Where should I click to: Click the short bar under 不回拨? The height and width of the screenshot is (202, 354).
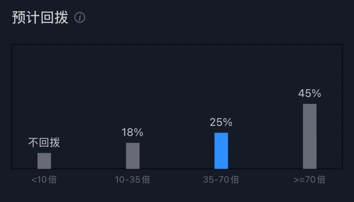[44, 161]
